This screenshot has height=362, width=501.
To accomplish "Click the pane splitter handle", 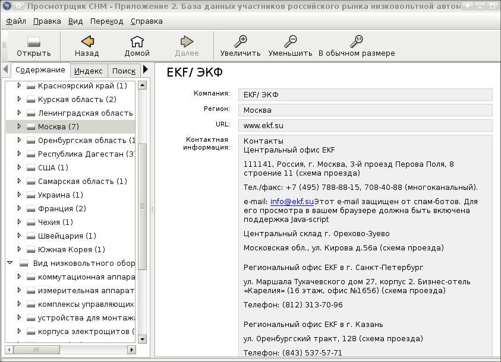I will pyautogui.click(x=152, y=209).
